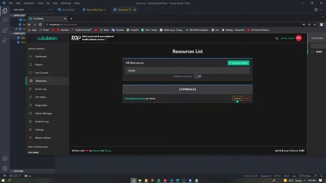Open the VS Code Run and Debug icon
This screenshot has height=183, width=326.
point(5,41)
